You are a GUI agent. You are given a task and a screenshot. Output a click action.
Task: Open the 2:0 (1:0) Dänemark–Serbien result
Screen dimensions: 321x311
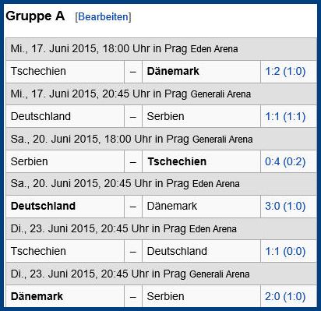click(285, 296)
